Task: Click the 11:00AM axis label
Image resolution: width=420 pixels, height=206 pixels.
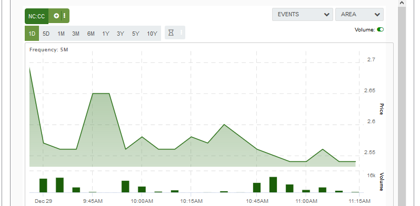Action: coord(306,201)
